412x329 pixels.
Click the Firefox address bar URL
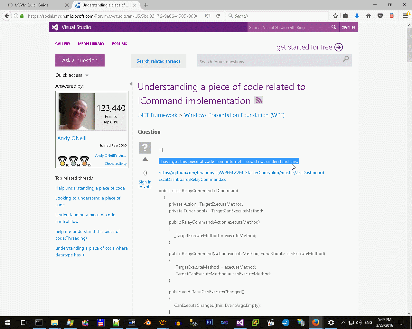coord(113,16)
